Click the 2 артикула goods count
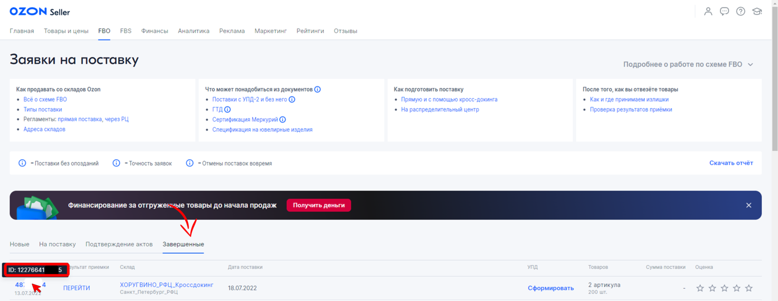The width and height of the screenshot is (778, 301). pyautogui.click(x=604, y=285)
